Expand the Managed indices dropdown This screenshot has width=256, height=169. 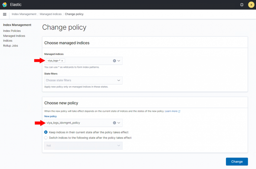119,61
